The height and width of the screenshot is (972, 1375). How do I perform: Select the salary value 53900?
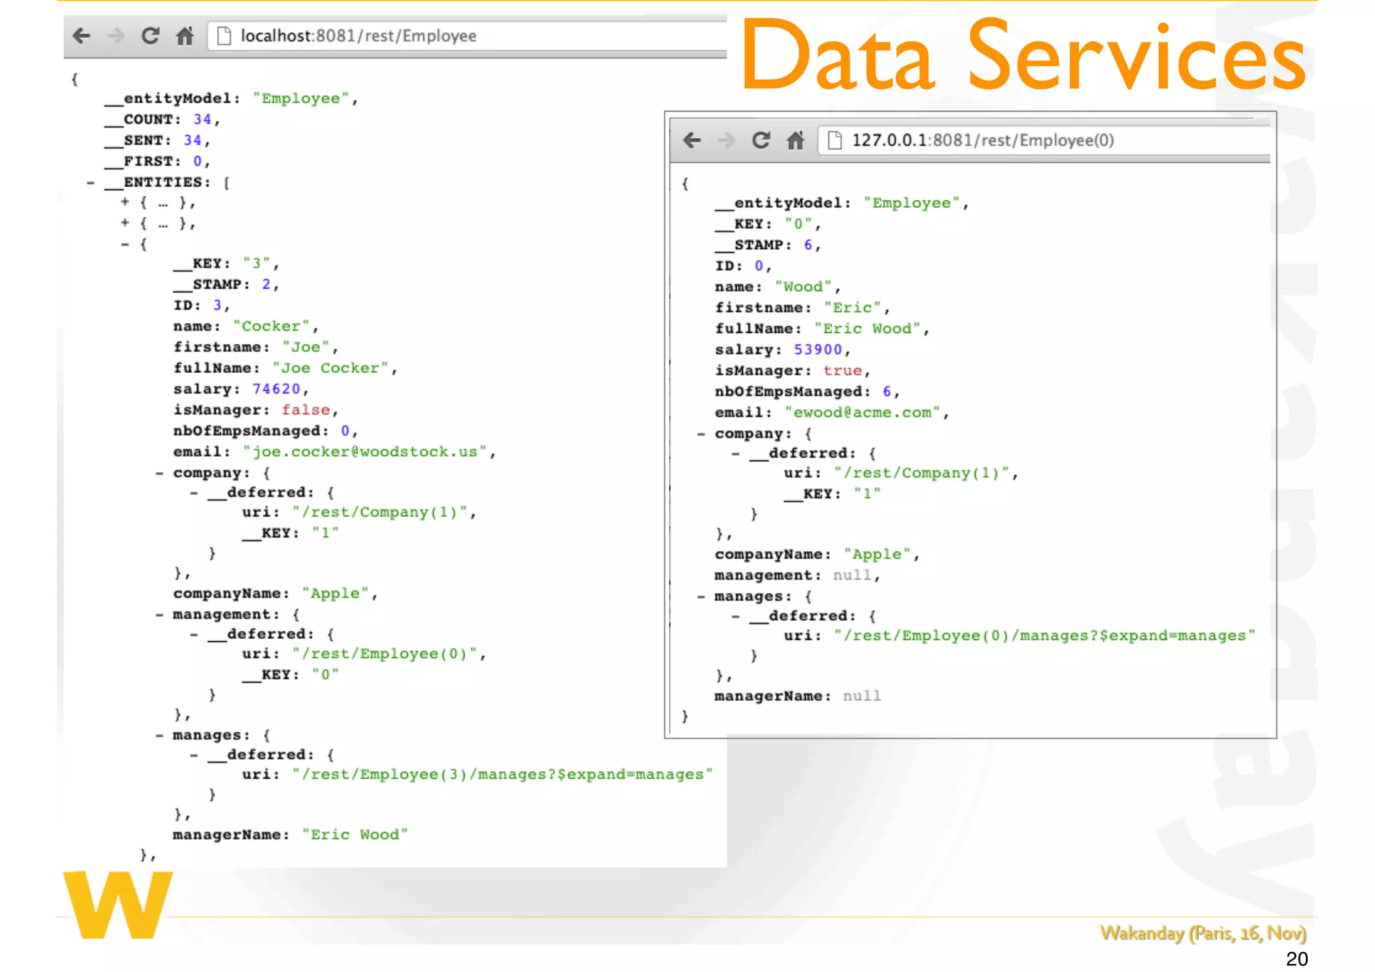818,350
